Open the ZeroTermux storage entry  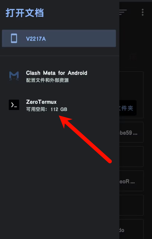(x=60, y=105)
